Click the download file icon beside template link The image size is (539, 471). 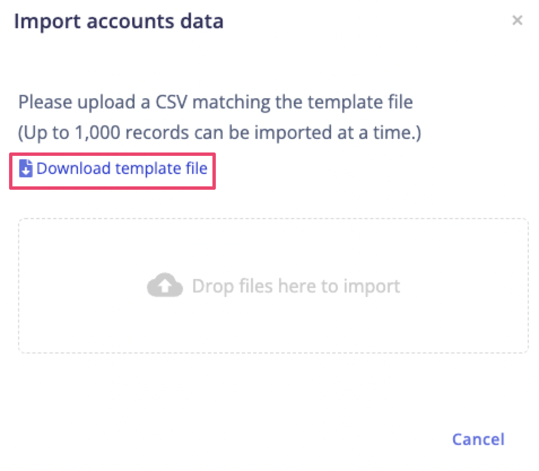pos(26,169)
